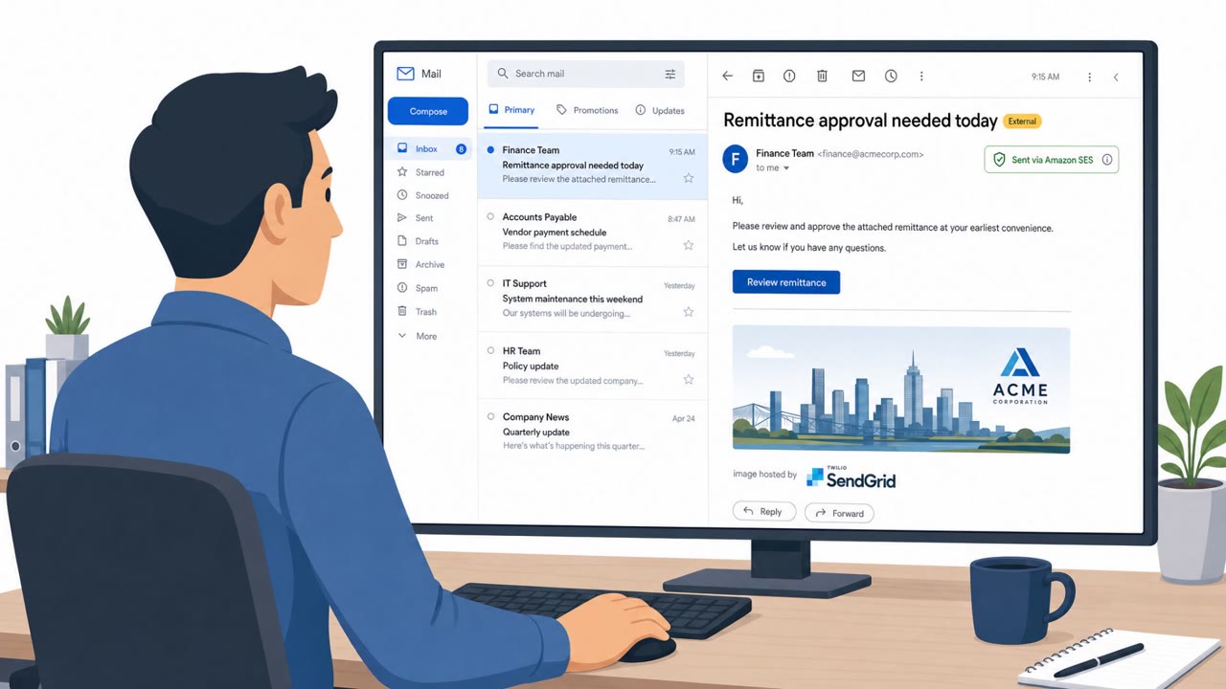Click the SendGrid logo
Image resolution: width=1226 pixels, height=689 pixels.
[x=851, y=478]
